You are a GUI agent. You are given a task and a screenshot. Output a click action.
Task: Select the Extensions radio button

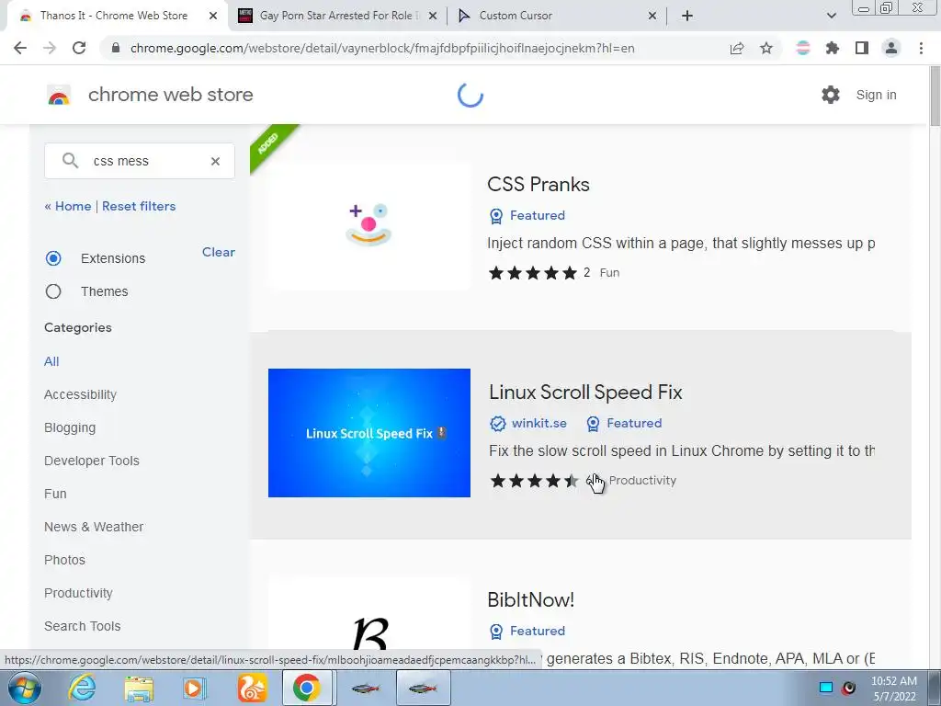click(53, 258)
